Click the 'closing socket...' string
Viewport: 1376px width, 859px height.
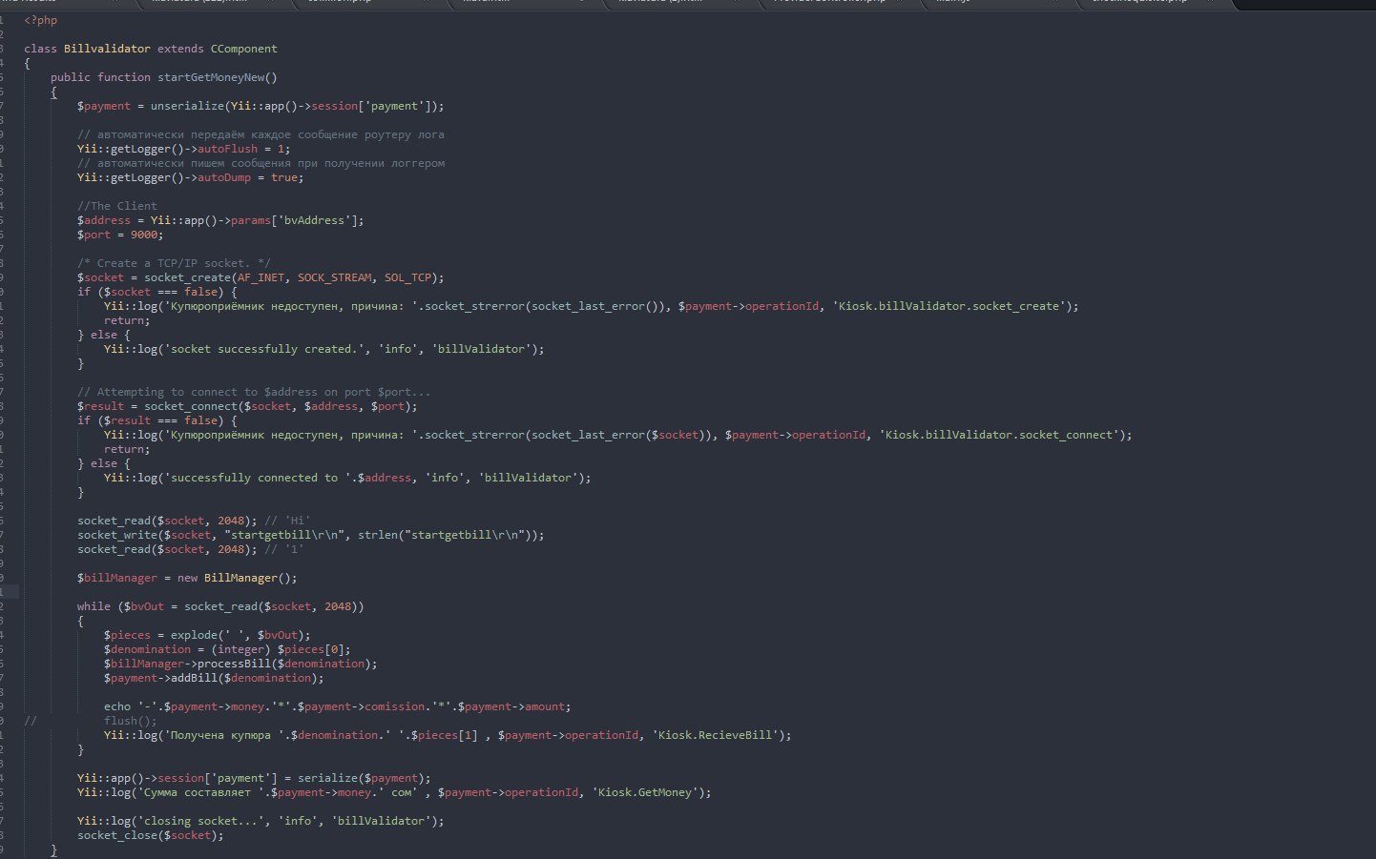(218, 821)
